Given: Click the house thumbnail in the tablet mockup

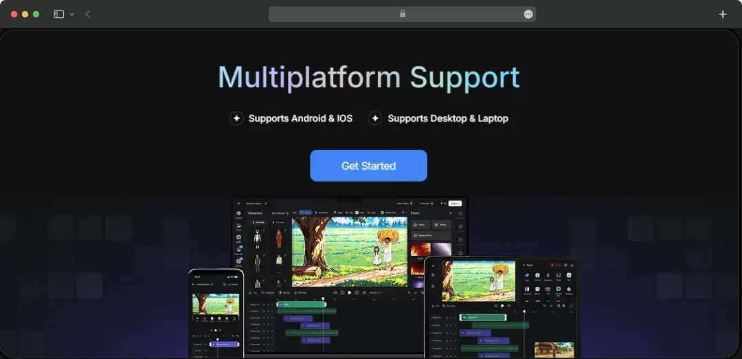Looking at the screenshot, I should click(x=554, y=349).
